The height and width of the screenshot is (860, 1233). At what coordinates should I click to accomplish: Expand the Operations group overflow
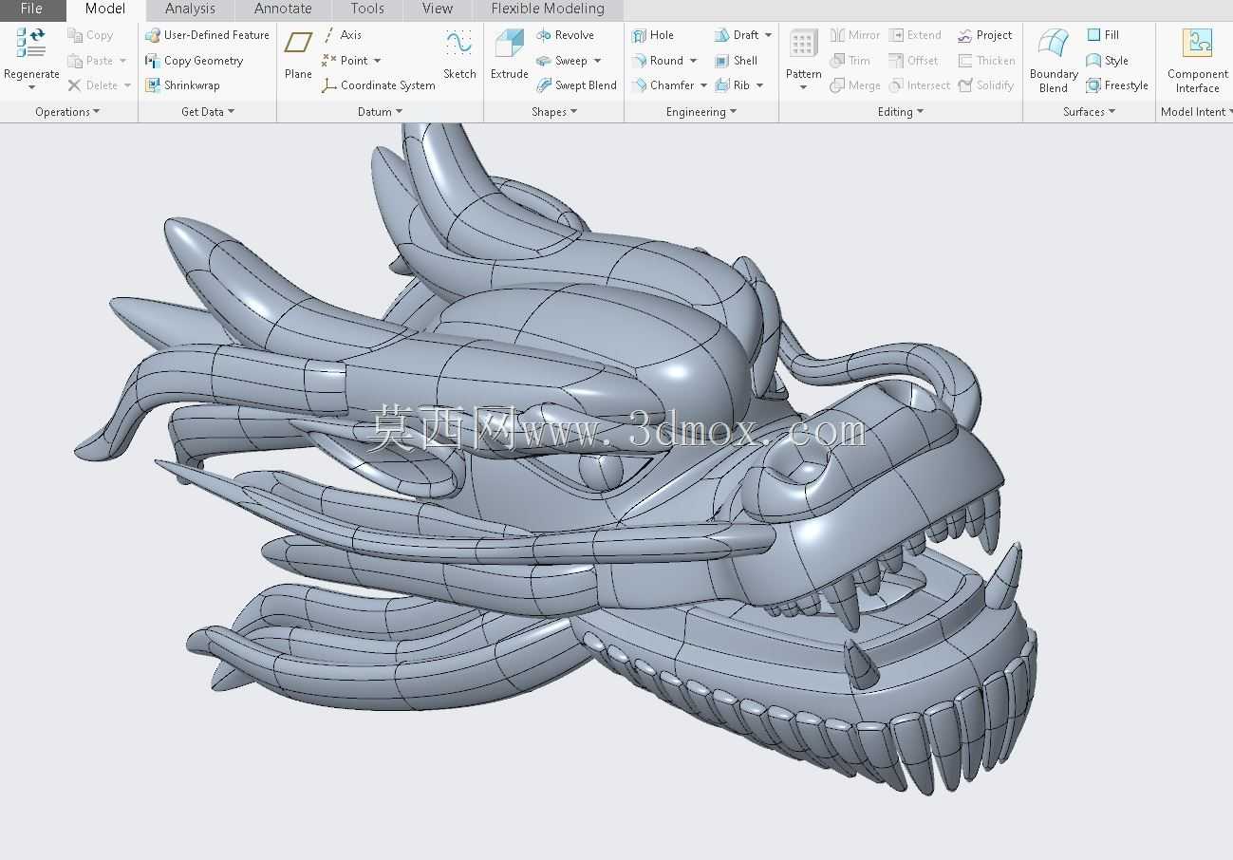67,112
